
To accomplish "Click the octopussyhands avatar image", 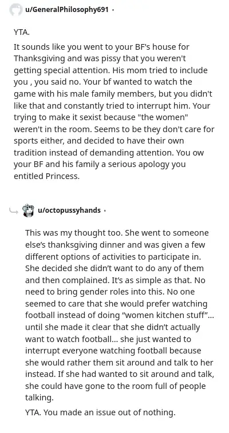I will (x=29, y=210).
